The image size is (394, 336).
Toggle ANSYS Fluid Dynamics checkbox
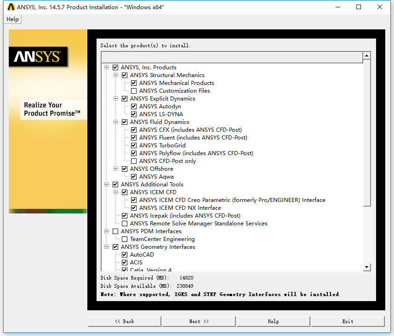[125, 122]
